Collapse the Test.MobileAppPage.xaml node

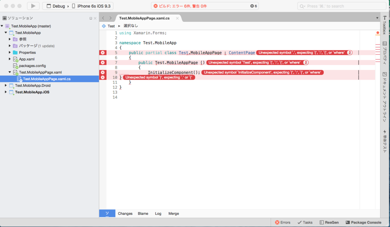10,72
